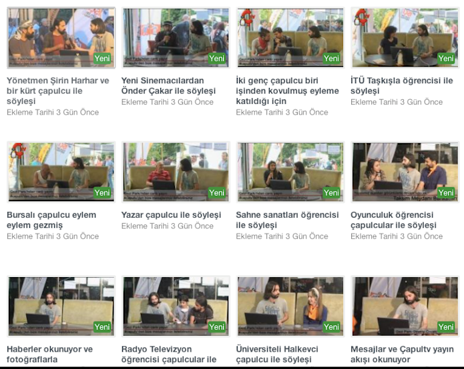Click the Mesajlar ve Çapultv yayın title

click(402, 354)
